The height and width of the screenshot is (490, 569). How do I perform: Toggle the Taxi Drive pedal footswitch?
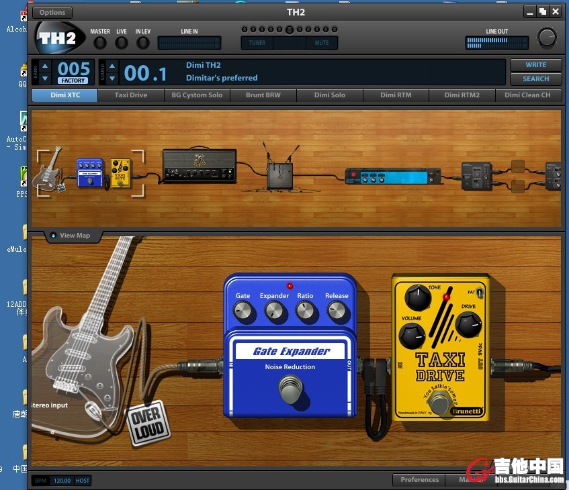click(x=439, y=404)
